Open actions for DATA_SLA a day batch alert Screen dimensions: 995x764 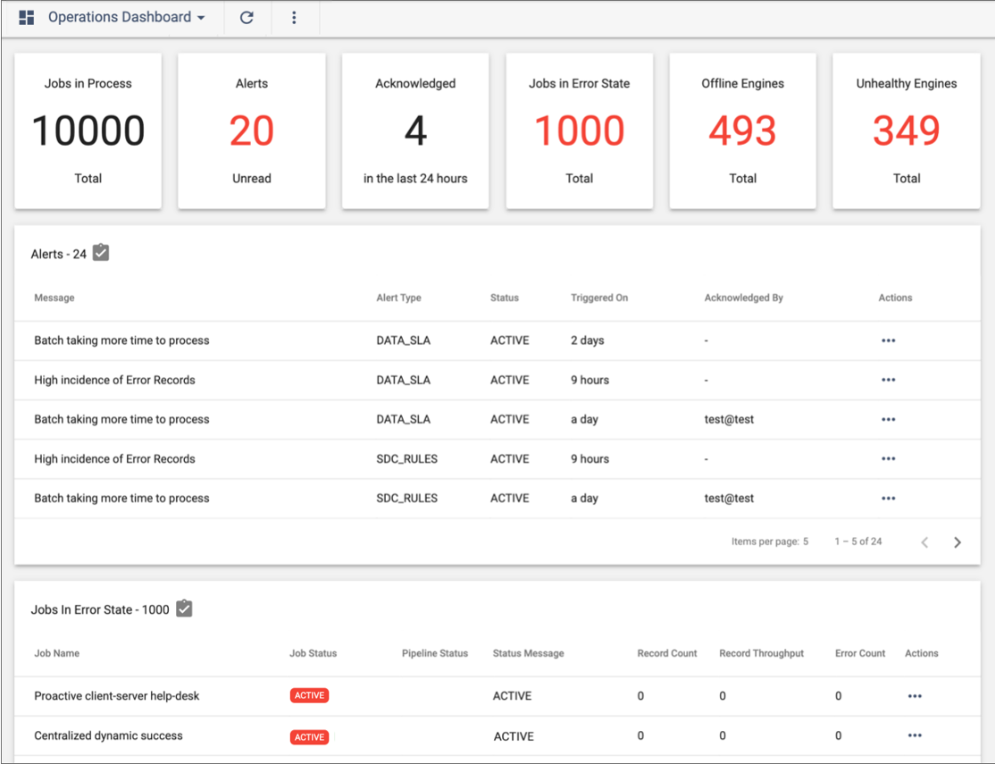click(889, 419)
